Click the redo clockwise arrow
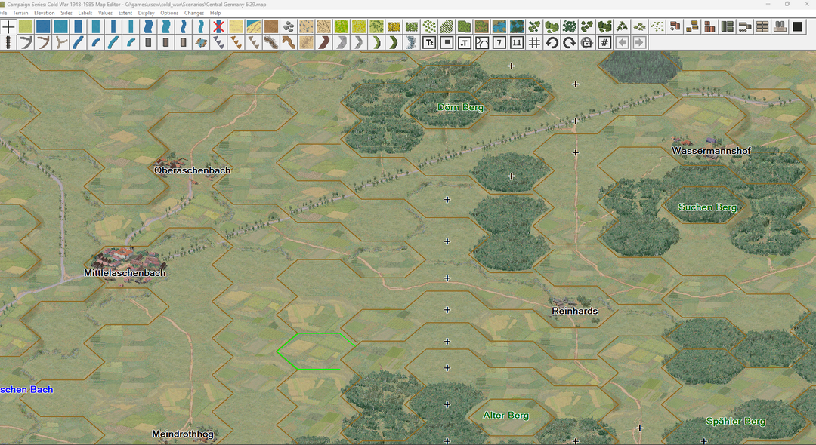The width and height of the screenshot is (816, 445). click(x=570, y=42)
